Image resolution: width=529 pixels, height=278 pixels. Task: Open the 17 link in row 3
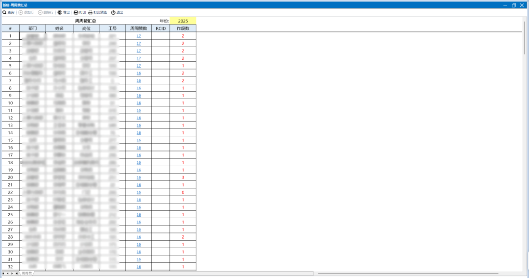pos(139,51)
